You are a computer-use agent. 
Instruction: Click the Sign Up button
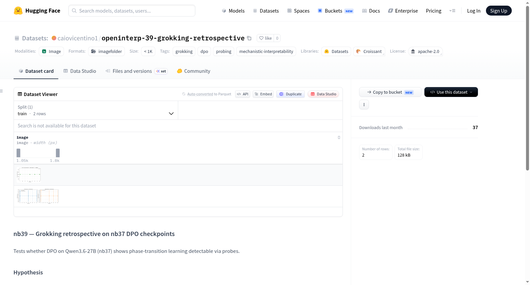[499, 11]
